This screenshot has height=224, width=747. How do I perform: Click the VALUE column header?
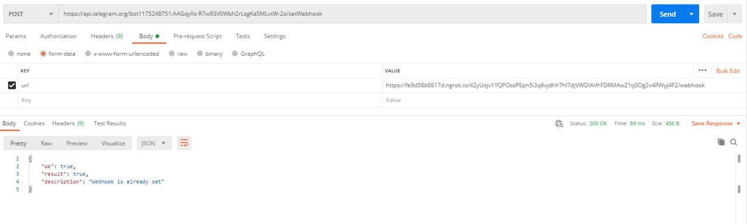[392, 71]
